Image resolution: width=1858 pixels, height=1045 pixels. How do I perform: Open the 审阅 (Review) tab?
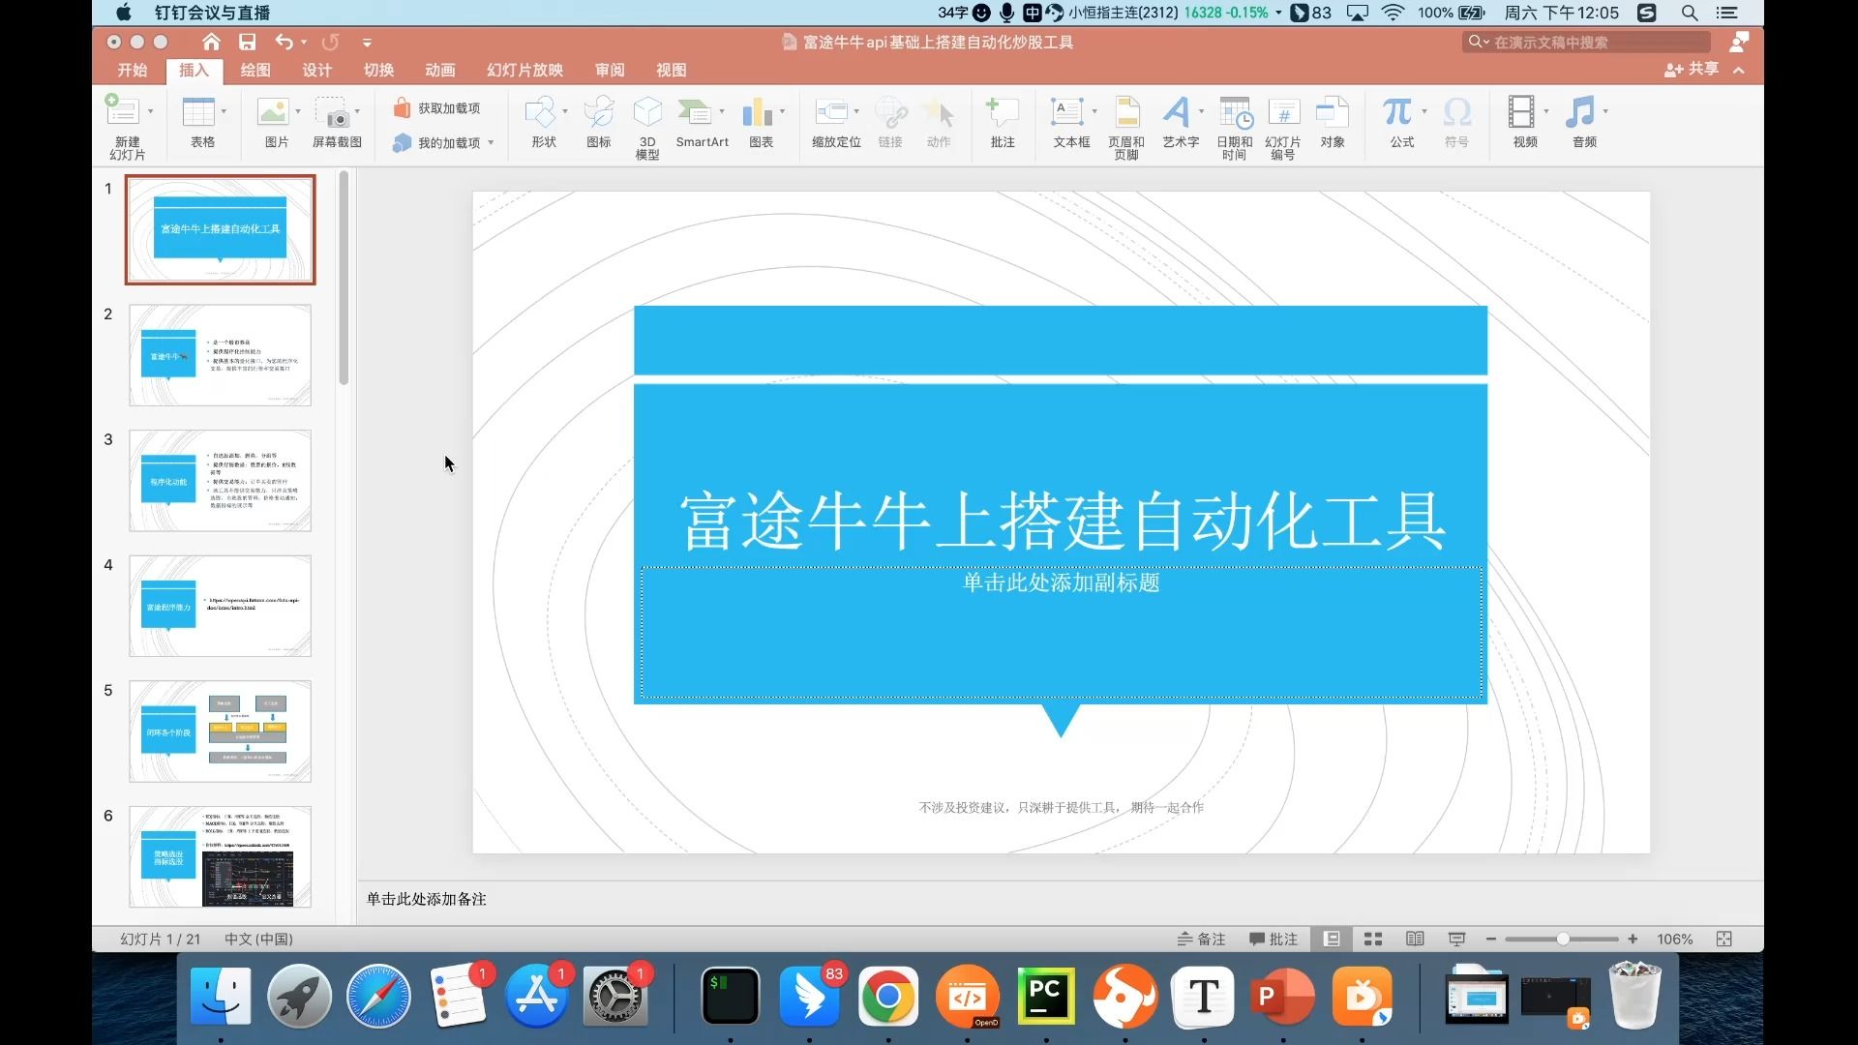pyautogui.click(x=610, y=71)
